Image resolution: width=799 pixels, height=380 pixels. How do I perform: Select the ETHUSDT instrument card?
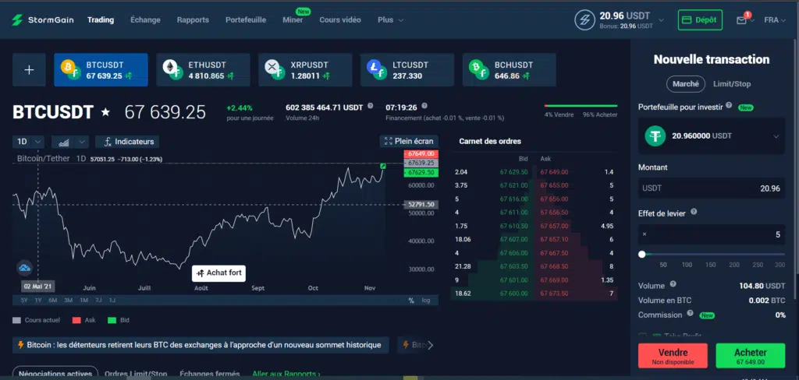point(203,70)
